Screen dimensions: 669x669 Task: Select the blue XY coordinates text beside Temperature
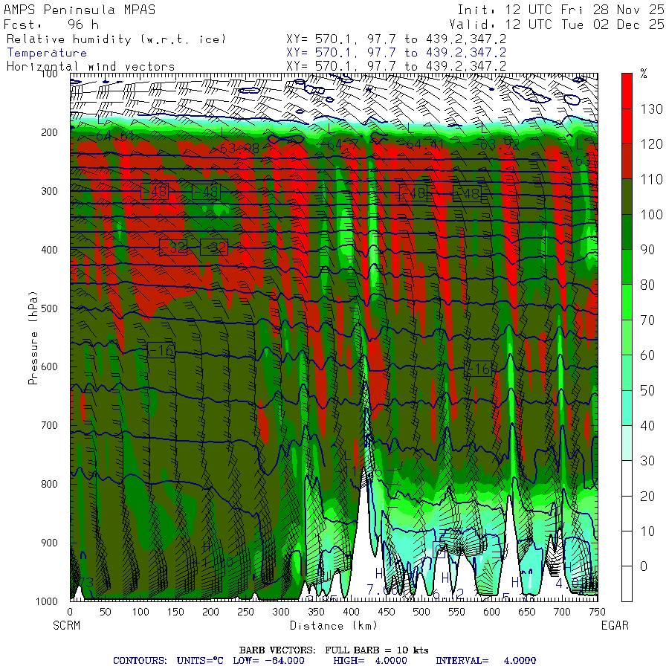tap(396, 53)
